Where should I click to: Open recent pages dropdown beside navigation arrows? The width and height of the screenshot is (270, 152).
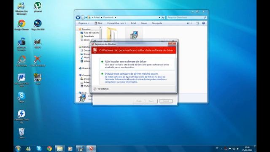click(86, 17)
